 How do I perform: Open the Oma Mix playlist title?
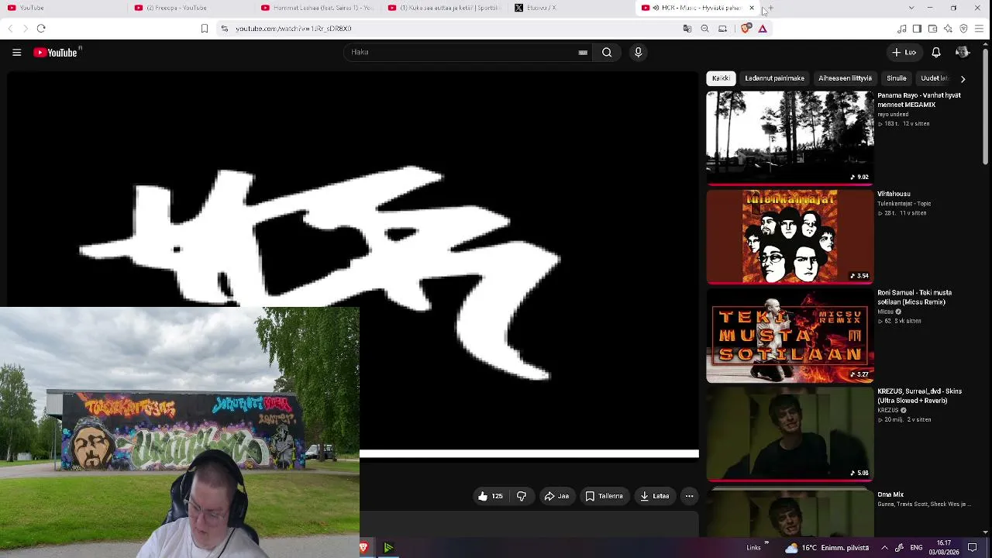[x=890, y=494]
